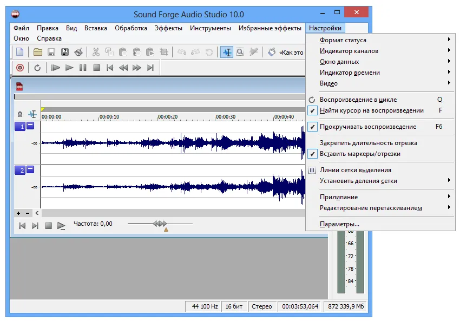Click the Record button
The height and width of the screenshot is (321, 473).
pos(20,68)
